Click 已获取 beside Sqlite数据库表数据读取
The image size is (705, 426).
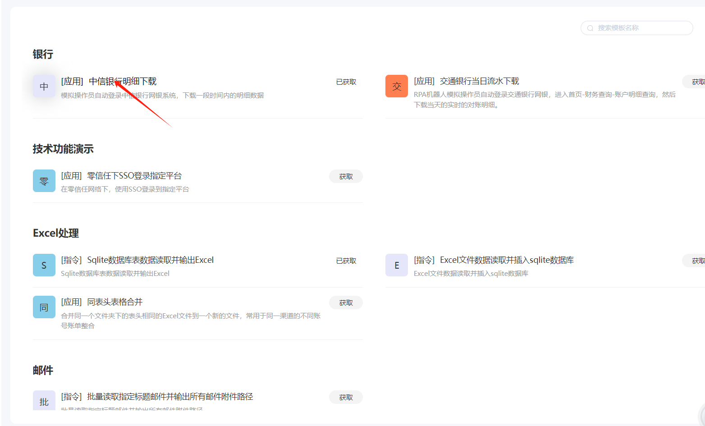pyautogui.click(x=346, y=261)
